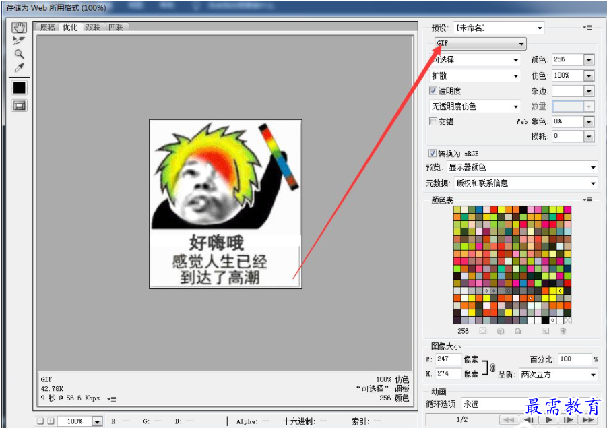This screenshot has height=428, width=607.
Task: Open the 预设 preset dropdown
Action: point(499,28)
